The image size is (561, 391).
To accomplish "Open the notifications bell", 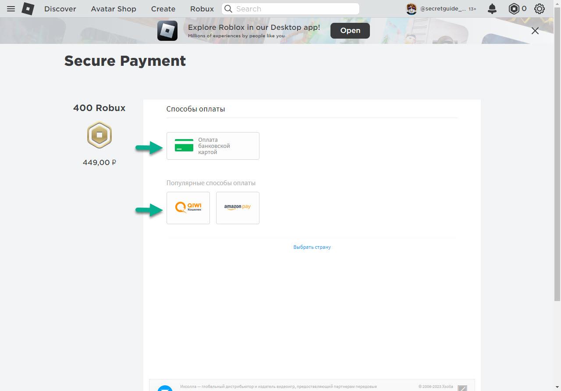I will [492, 9].
